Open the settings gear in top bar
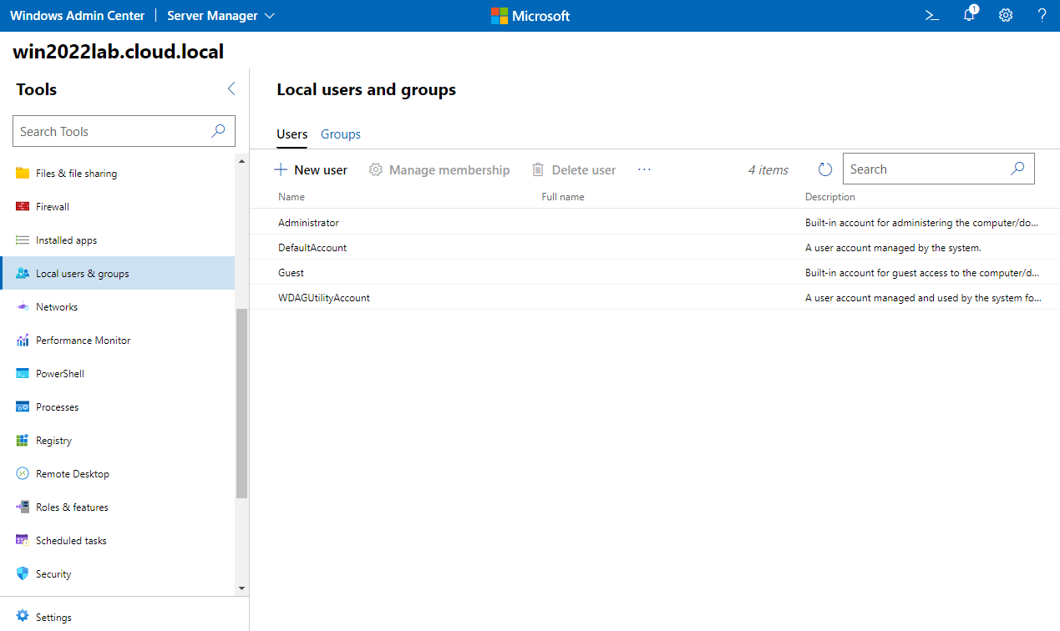 pos(1006,15)
